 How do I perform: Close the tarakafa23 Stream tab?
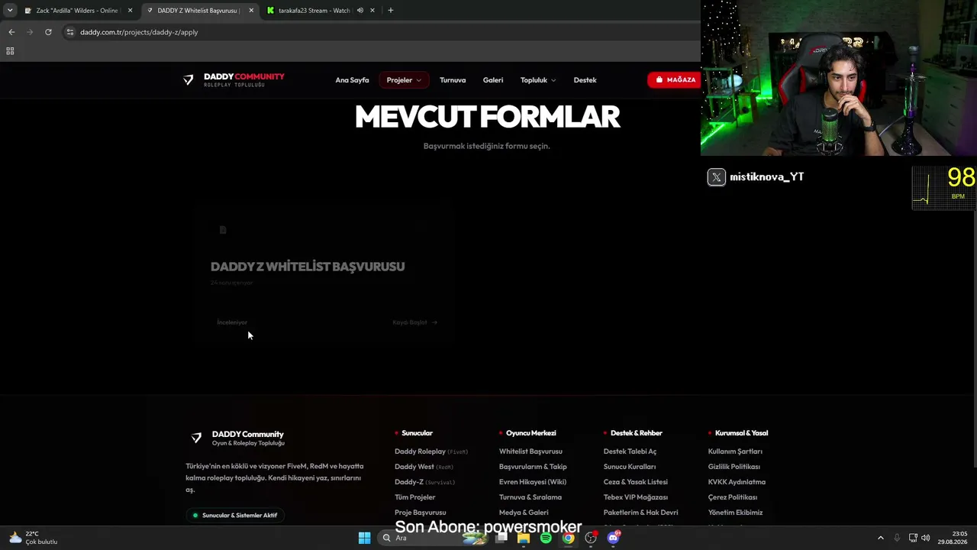click(x=372, y=11)
